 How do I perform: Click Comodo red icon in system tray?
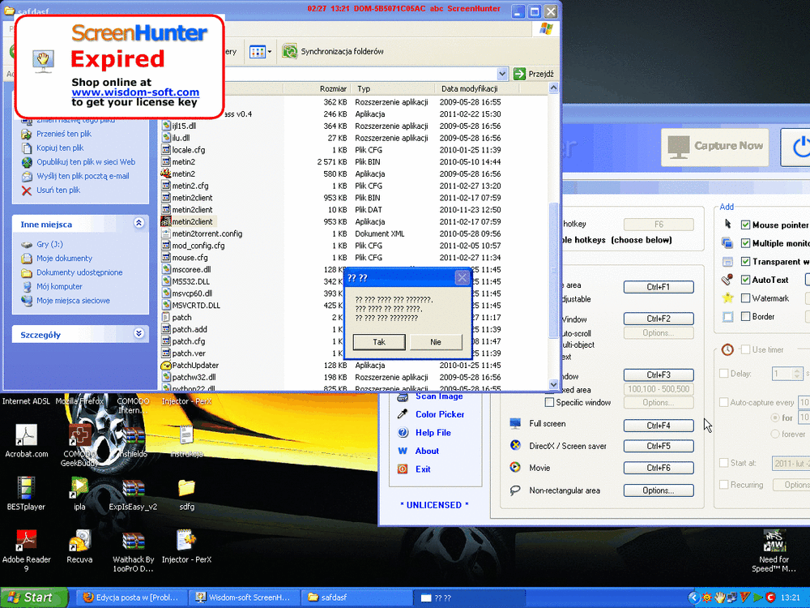coord(770,597)
